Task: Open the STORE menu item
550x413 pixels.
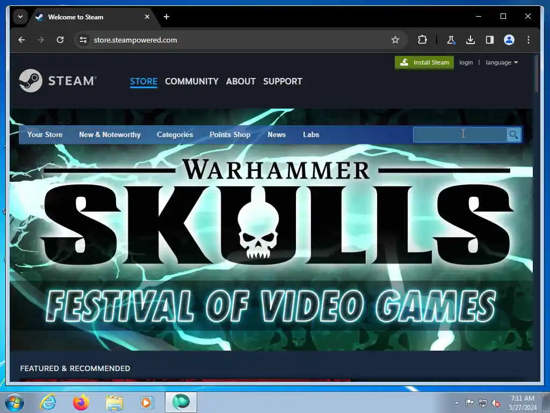Action: 143,82
